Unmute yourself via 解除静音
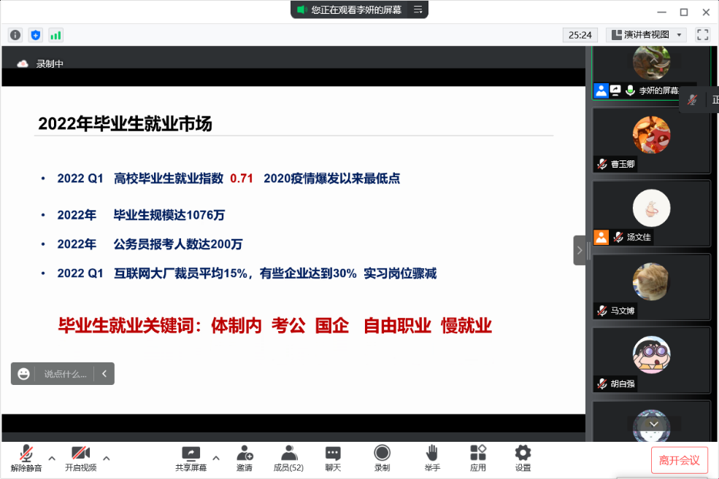The width and height of the screenshot is (719, 479). pyautogui.click(x=26, y=459)
